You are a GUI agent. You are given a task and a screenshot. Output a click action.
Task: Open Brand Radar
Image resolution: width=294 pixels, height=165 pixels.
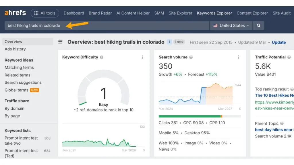point(100,13)
